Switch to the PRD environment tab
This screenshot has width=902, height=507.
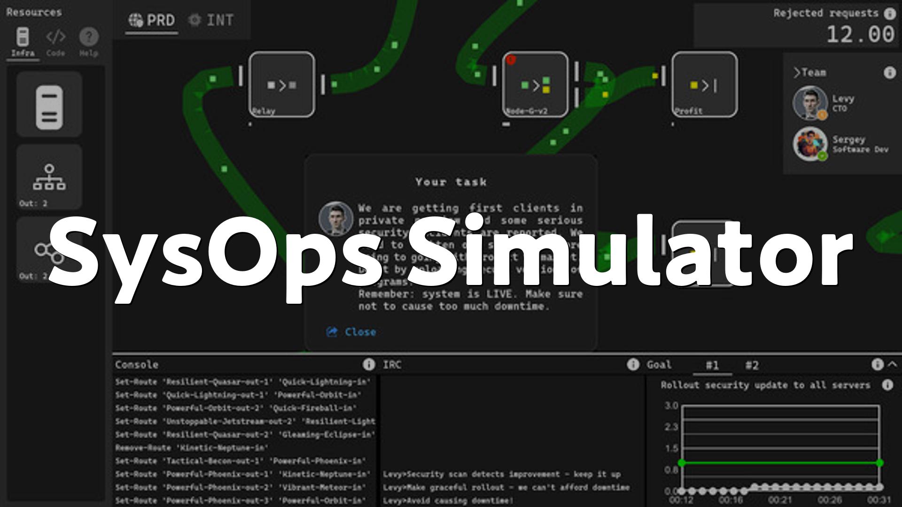[152, 20]
